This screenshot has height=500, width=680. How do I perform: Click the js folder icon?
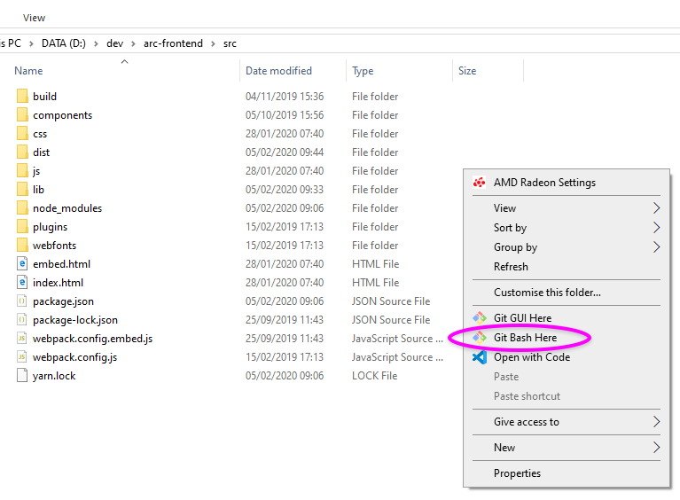click(22, 171)
